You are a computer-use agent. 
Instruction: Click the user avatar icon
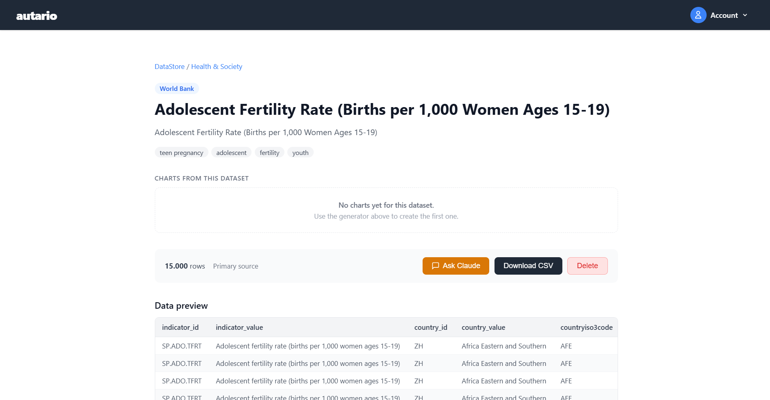point(698,15)
